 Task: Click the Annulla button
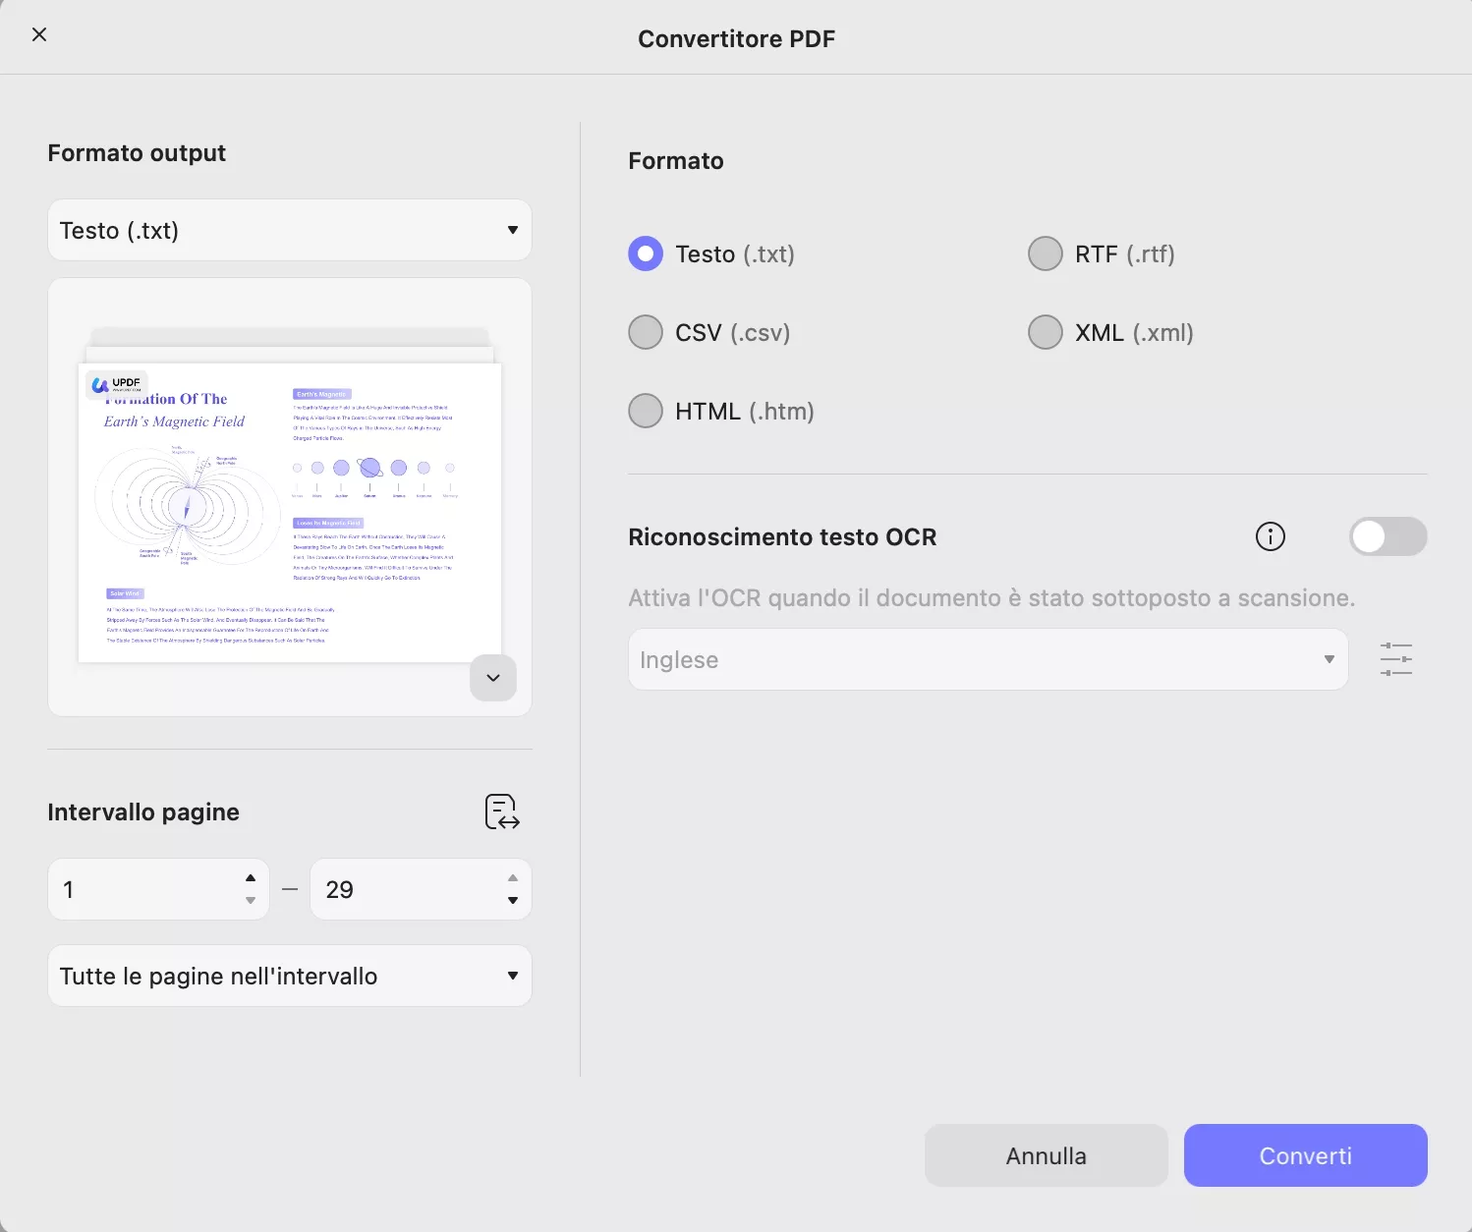(x=1046, y=1156)
